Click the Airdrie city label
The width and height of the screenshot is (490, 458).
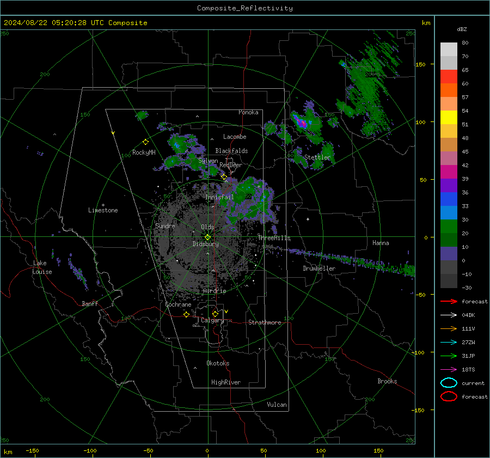[215, 291]
